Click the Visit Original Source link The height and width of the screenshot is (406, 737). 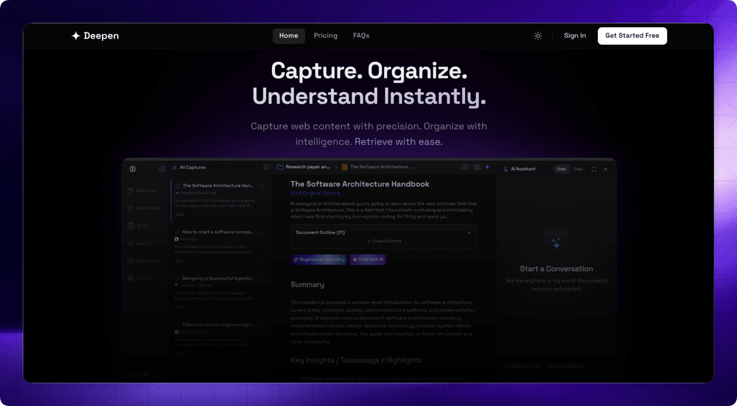click(x=315, y=193)
